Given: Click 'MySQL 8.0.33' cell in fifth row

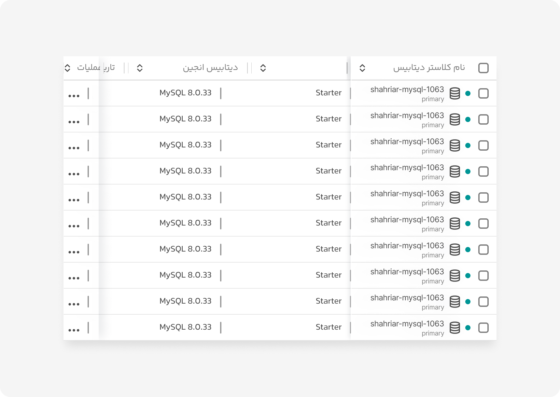Looking at the screenshot, I should (x=185, y=197).
